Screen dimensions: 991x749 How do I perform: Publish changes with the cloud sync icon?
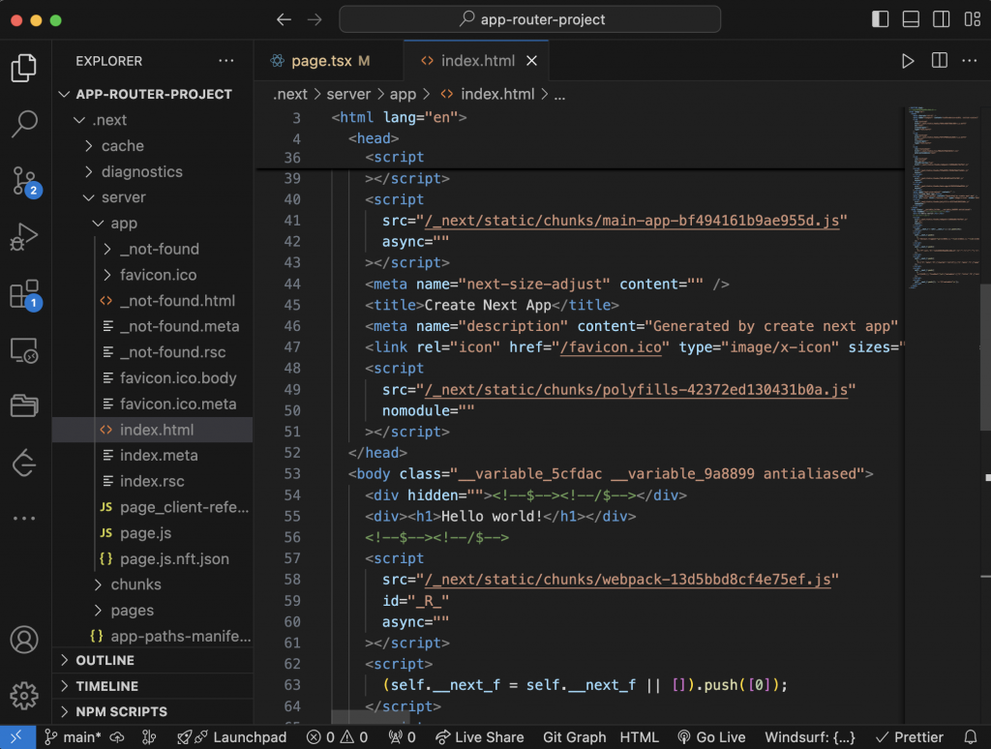click(x=117, y=737)
